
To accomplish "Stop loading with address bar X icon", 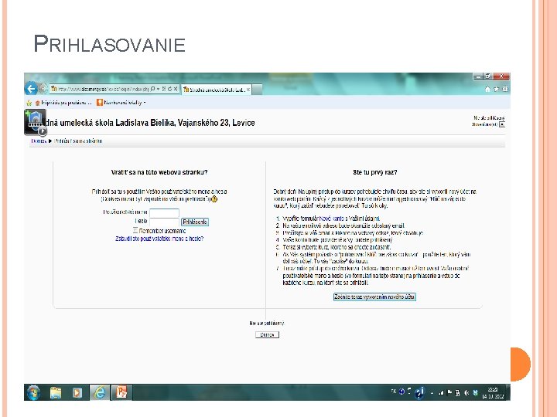I will coord(176,89).
